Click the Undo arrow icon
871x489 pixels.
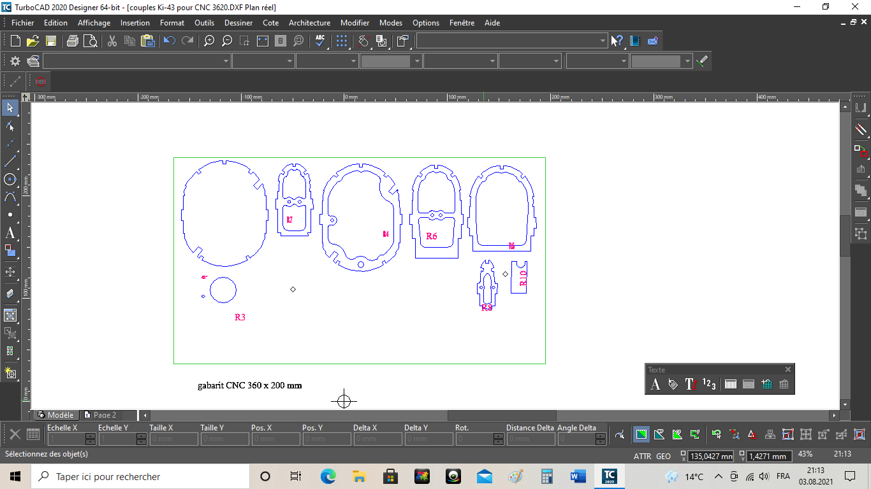[x=169, y=41]
